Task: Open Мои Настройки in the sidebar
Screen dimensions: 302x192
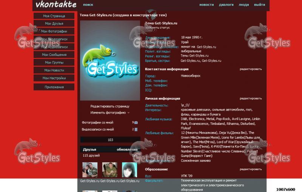Action: [x=54, y=78]
